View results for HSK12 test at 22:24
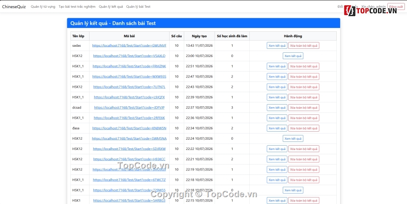Image resolution: width=407 pixels, height=204 pixels. pyautogui.click(x=293, y=138)
